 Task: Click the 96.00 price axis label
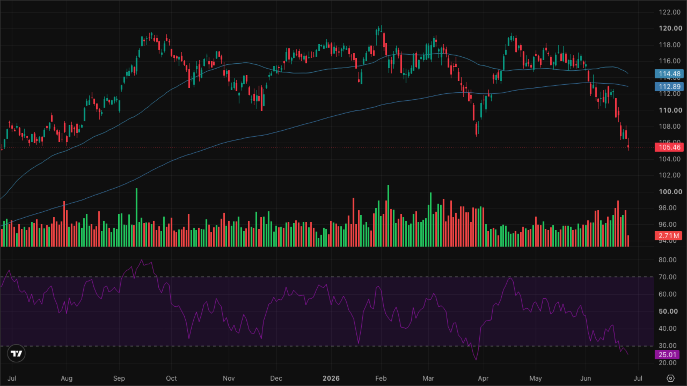pyautogui.click(x=667, y=224)
